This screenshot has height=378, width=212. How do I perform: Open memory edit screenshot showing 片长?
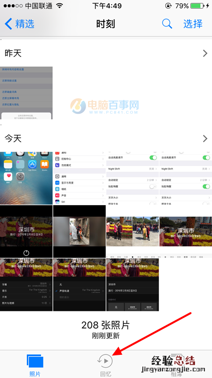click(26, 285)
